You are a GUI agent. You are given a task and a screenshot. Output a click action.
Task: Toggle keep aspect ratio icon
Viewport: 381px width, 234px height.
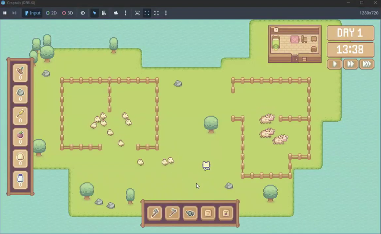coord(147,13)
